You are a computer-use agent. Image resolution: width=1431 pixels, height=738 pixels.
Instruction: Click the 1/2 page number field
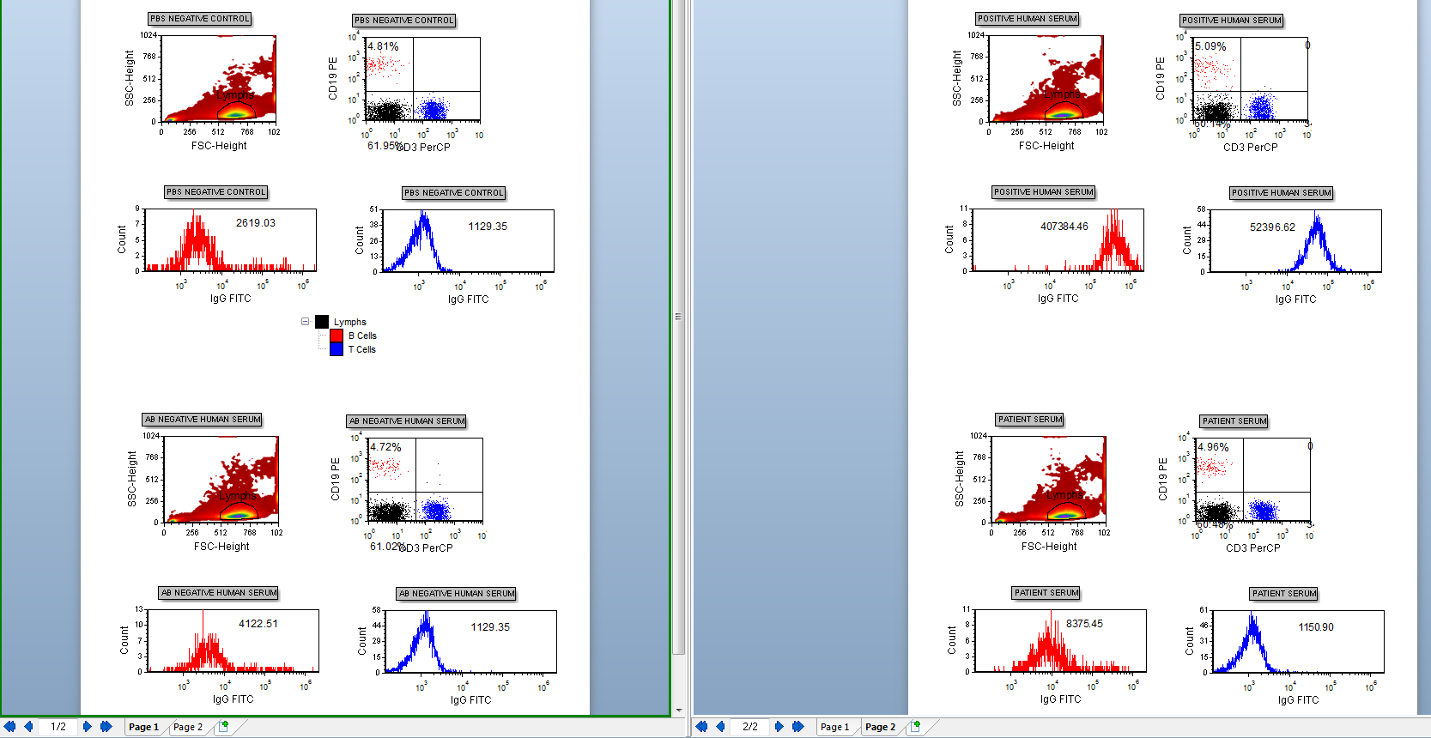coord(58,727)
